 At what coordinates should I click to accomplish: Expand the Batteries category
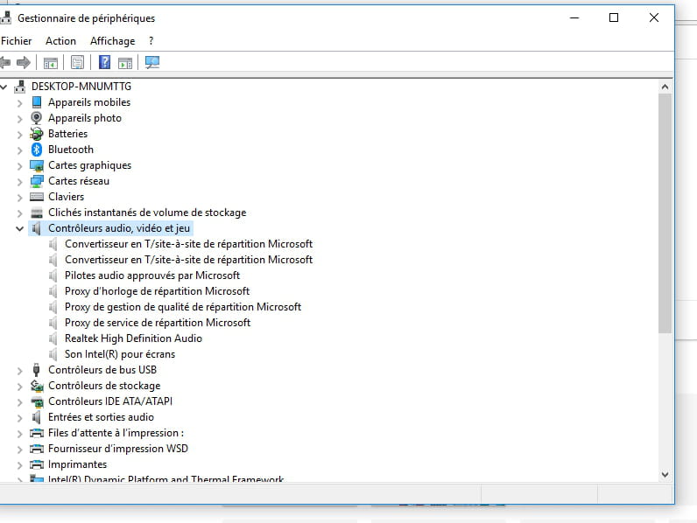pyautogui.click(x=19, y=135)
